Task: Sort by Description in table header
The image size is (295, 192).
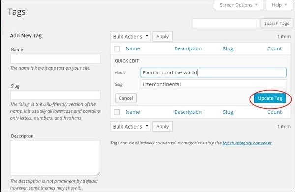Action: tap(188, 49)
